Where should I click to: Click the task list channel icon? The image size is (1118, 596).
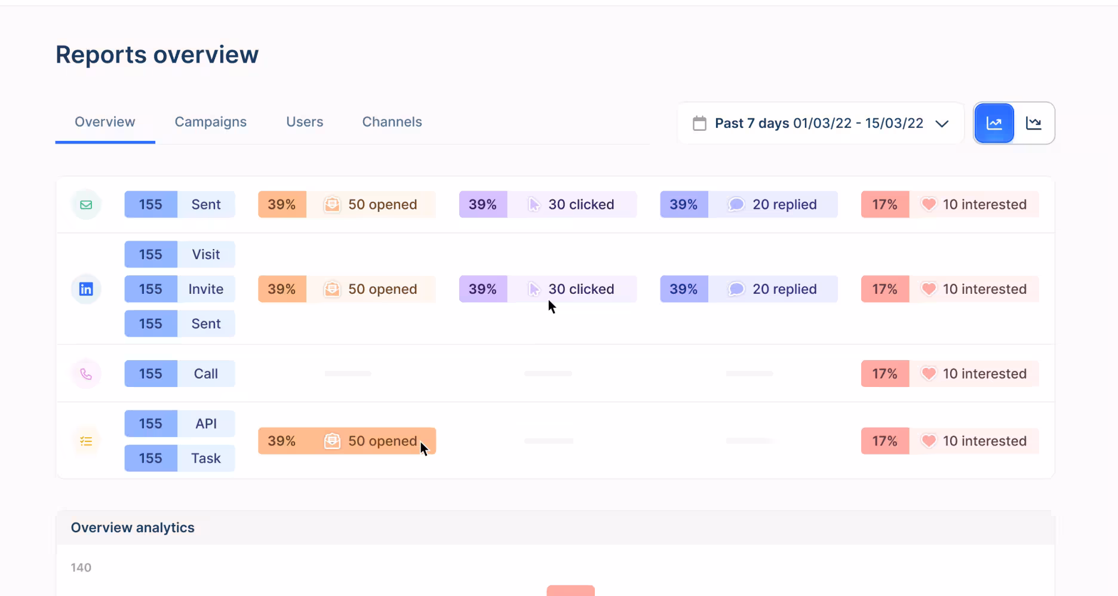point(86,441)
